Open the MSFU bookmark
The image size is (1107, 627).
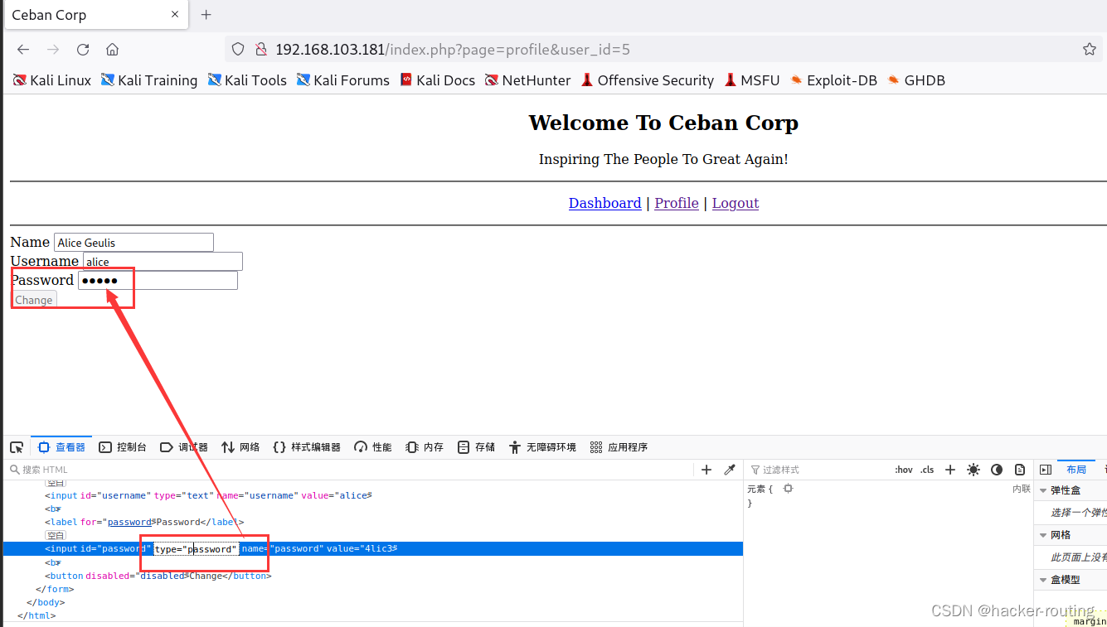[x=752, y=80]
